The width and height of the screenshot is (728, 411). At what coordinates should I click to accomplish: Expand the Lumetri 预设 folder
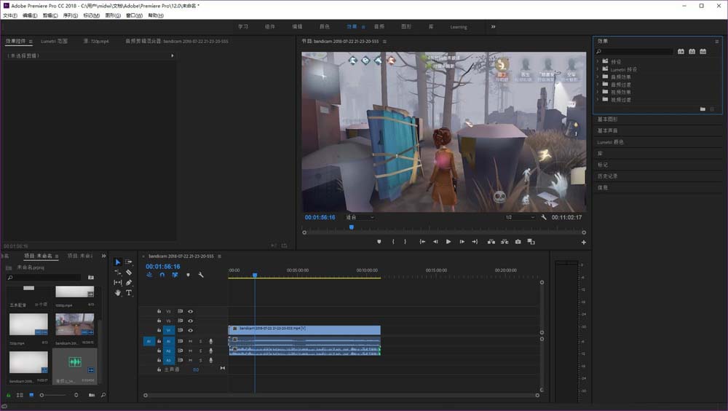pos(598,69)
